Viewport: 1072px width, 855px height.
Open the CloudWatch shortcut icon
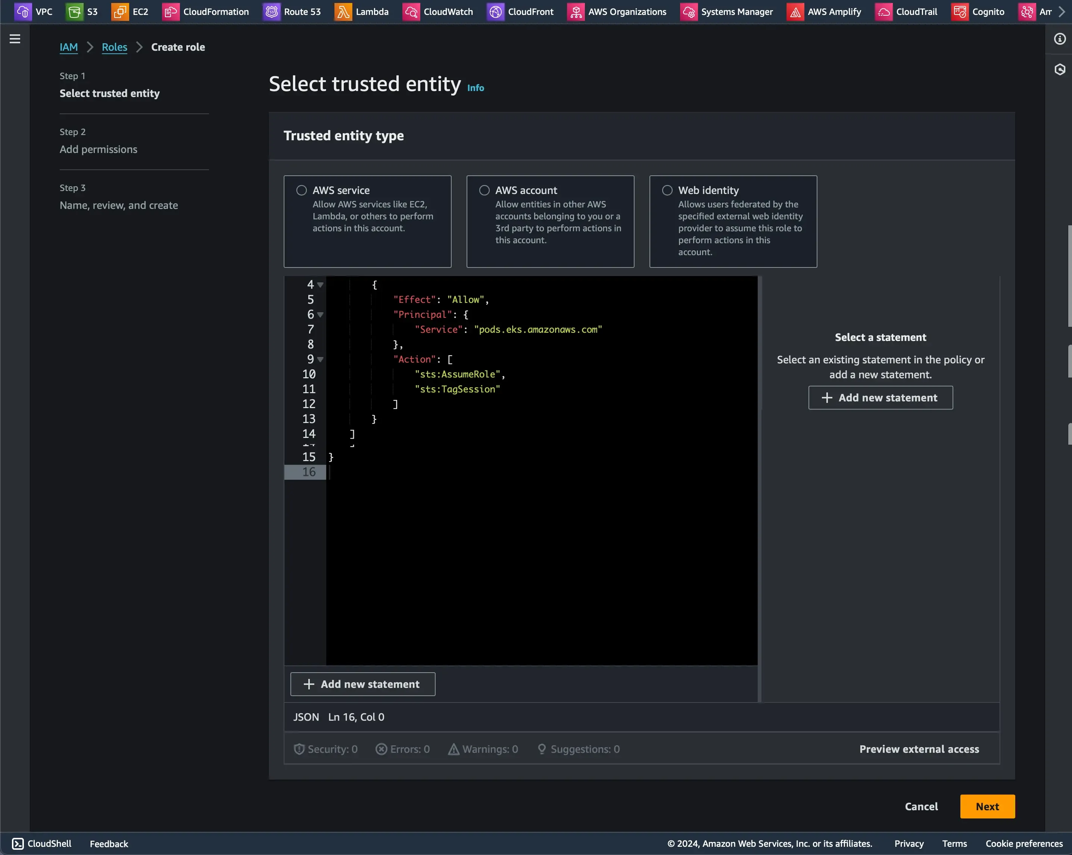pyautogui.click(x=411, y=12)
